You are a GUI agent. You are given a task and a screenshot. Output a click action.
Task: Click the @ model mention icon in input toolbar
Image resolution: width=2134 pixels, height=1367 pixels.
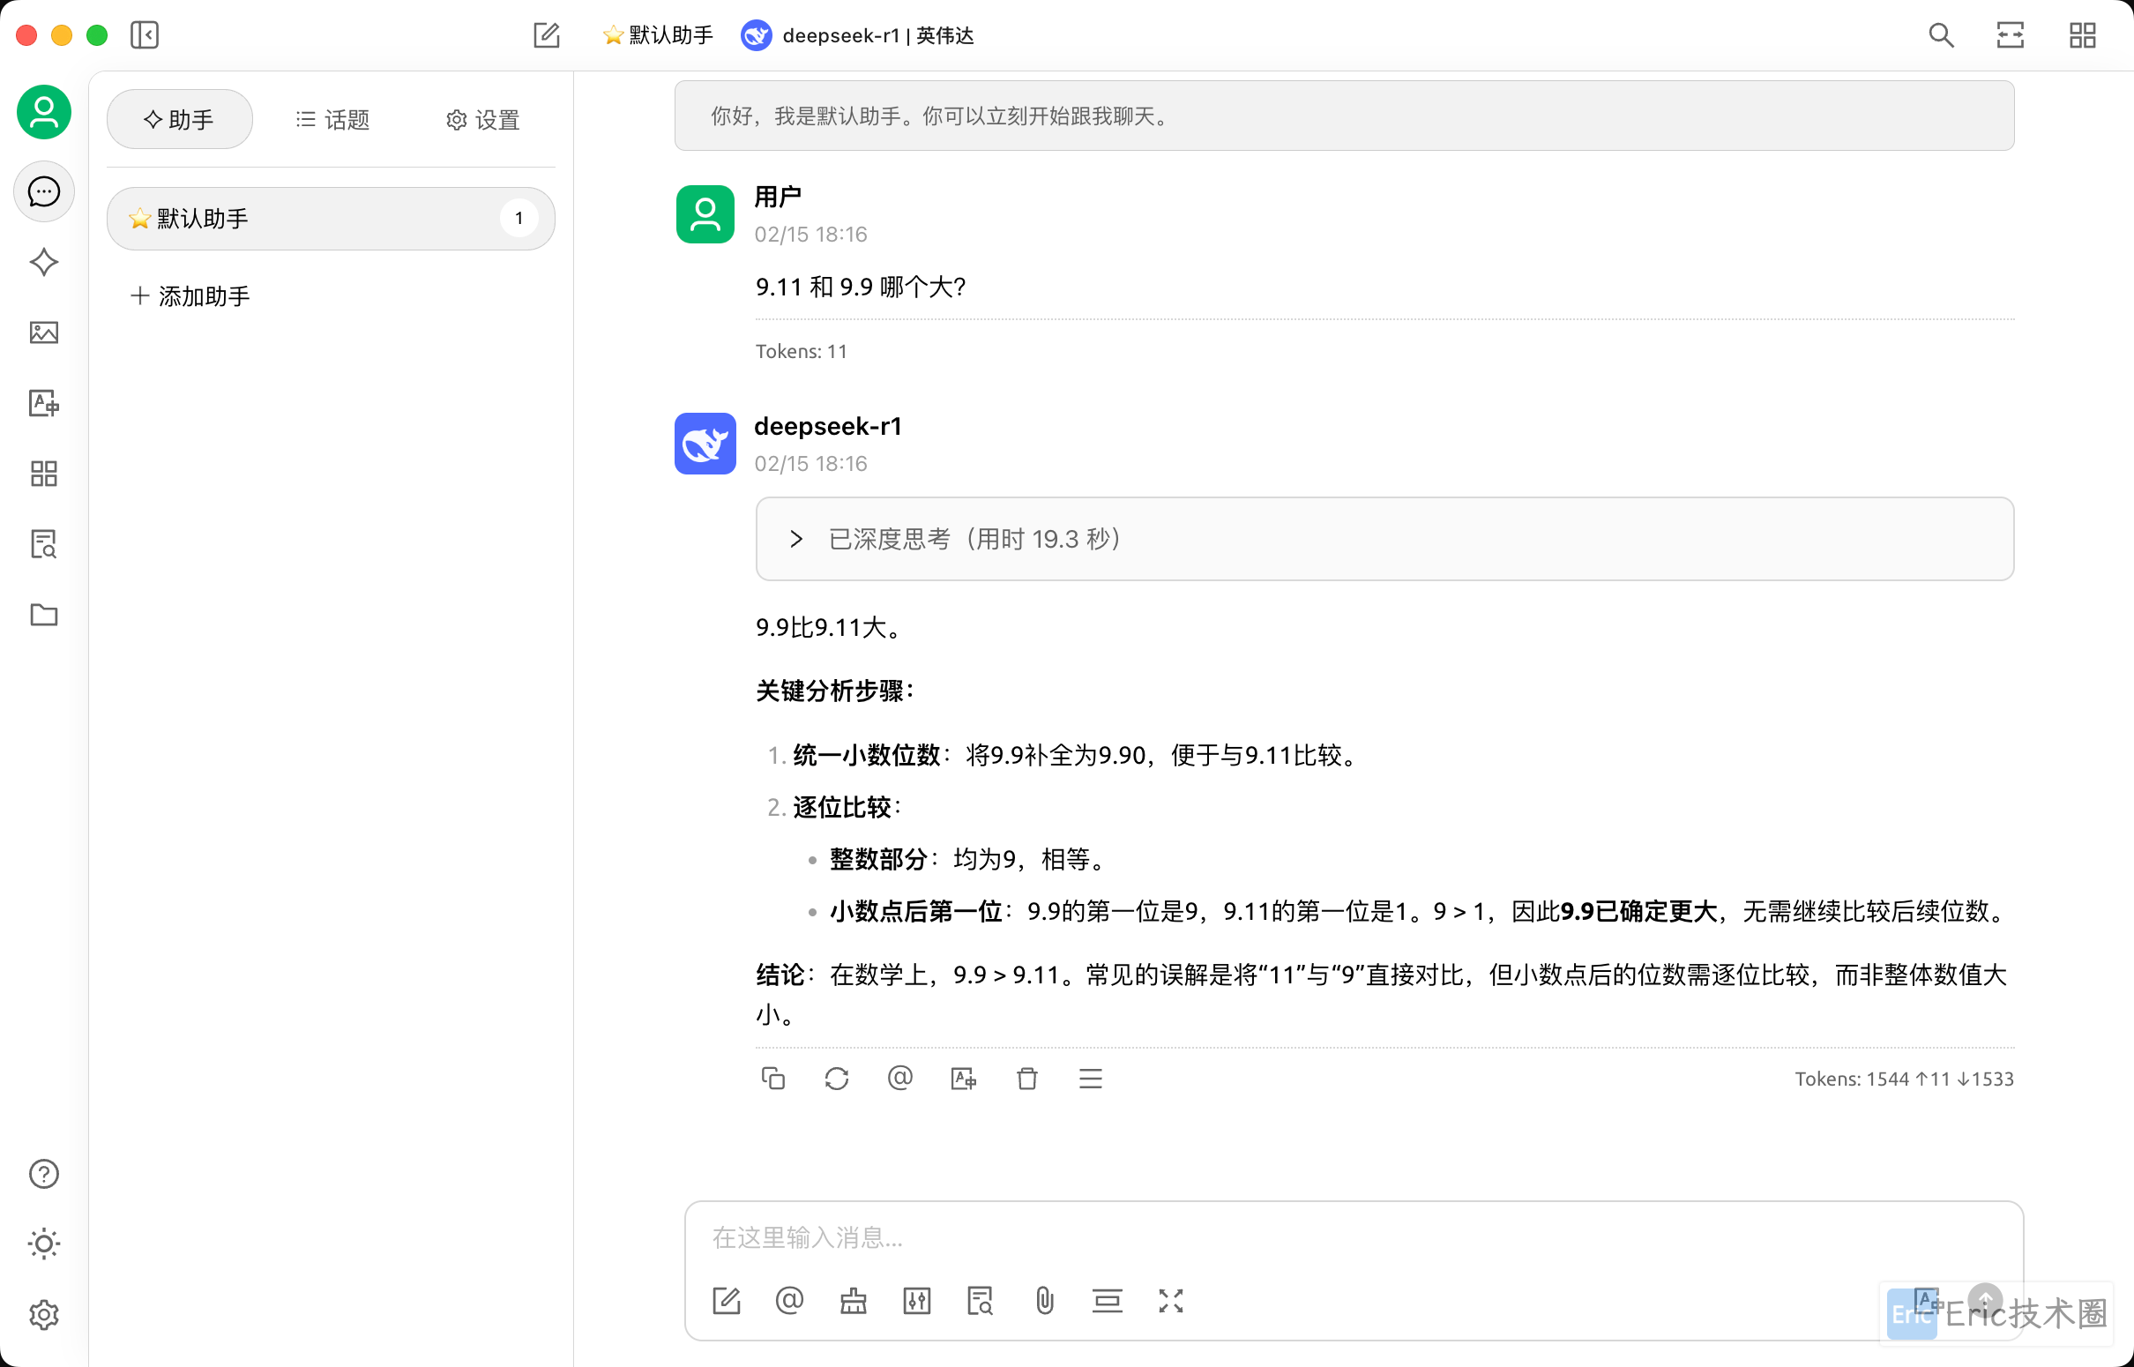click(790, 1302)
